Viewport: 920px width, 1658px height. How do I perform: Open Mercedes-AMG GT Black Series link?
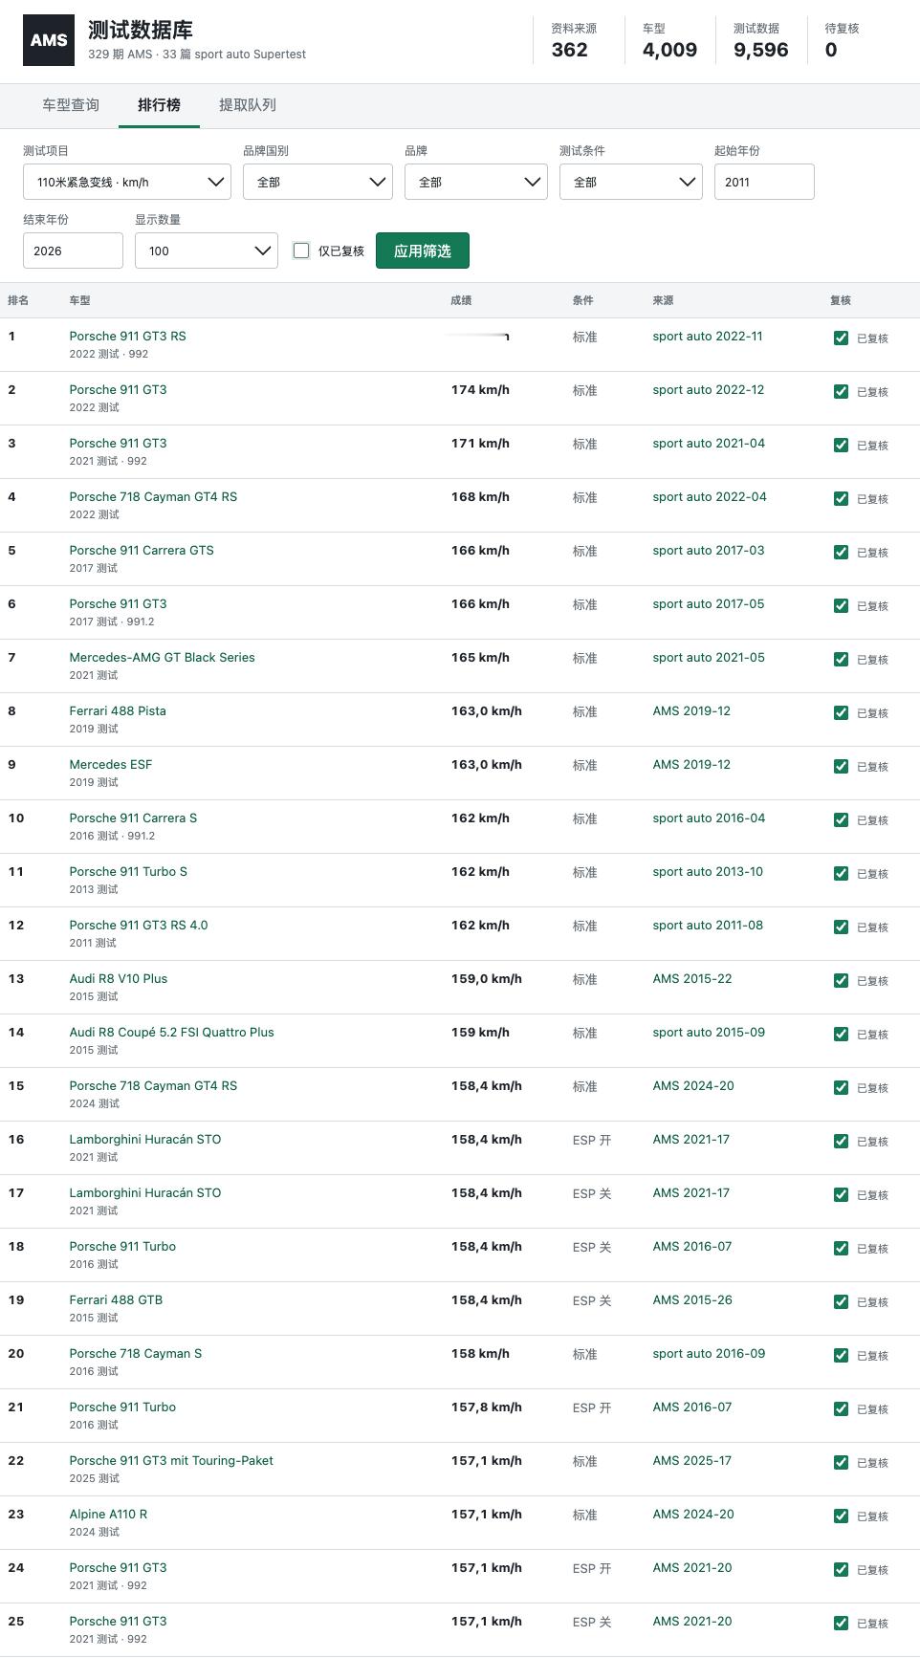coord(162,658)
